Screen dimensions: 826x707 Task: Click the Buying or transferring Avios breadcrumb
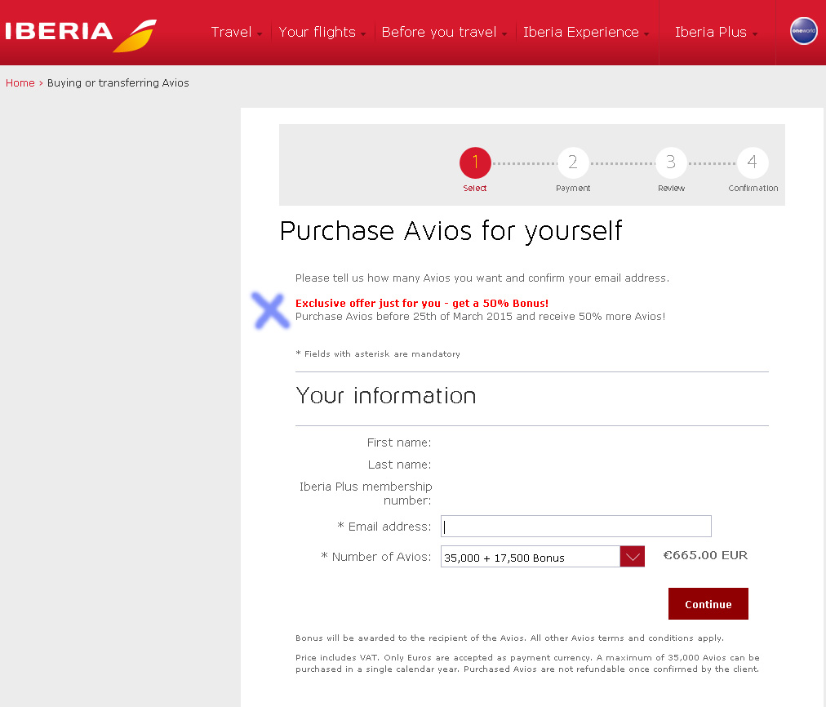(x=118, y=82)
